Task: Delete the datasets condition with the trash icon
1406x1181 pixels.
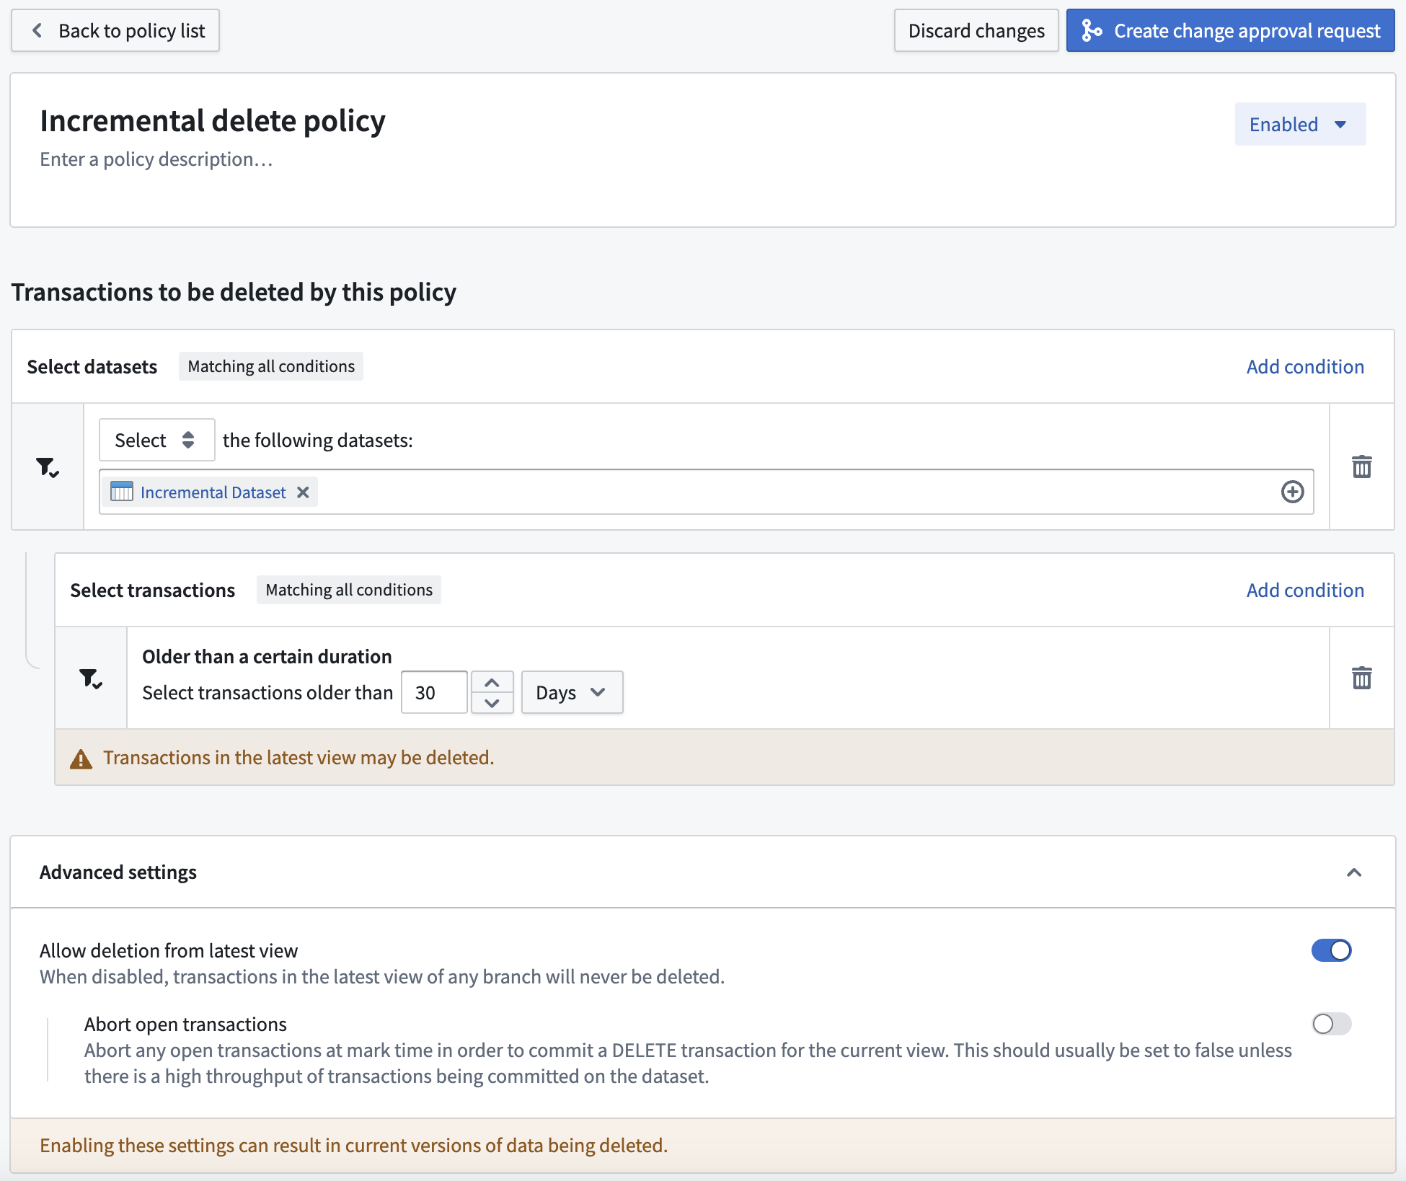Action: click(x=1361, y=466)
